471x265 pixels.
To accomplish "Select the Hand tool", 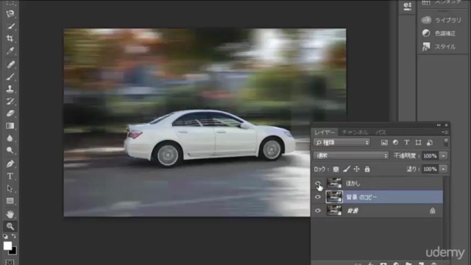I will (x=10, y=214).
